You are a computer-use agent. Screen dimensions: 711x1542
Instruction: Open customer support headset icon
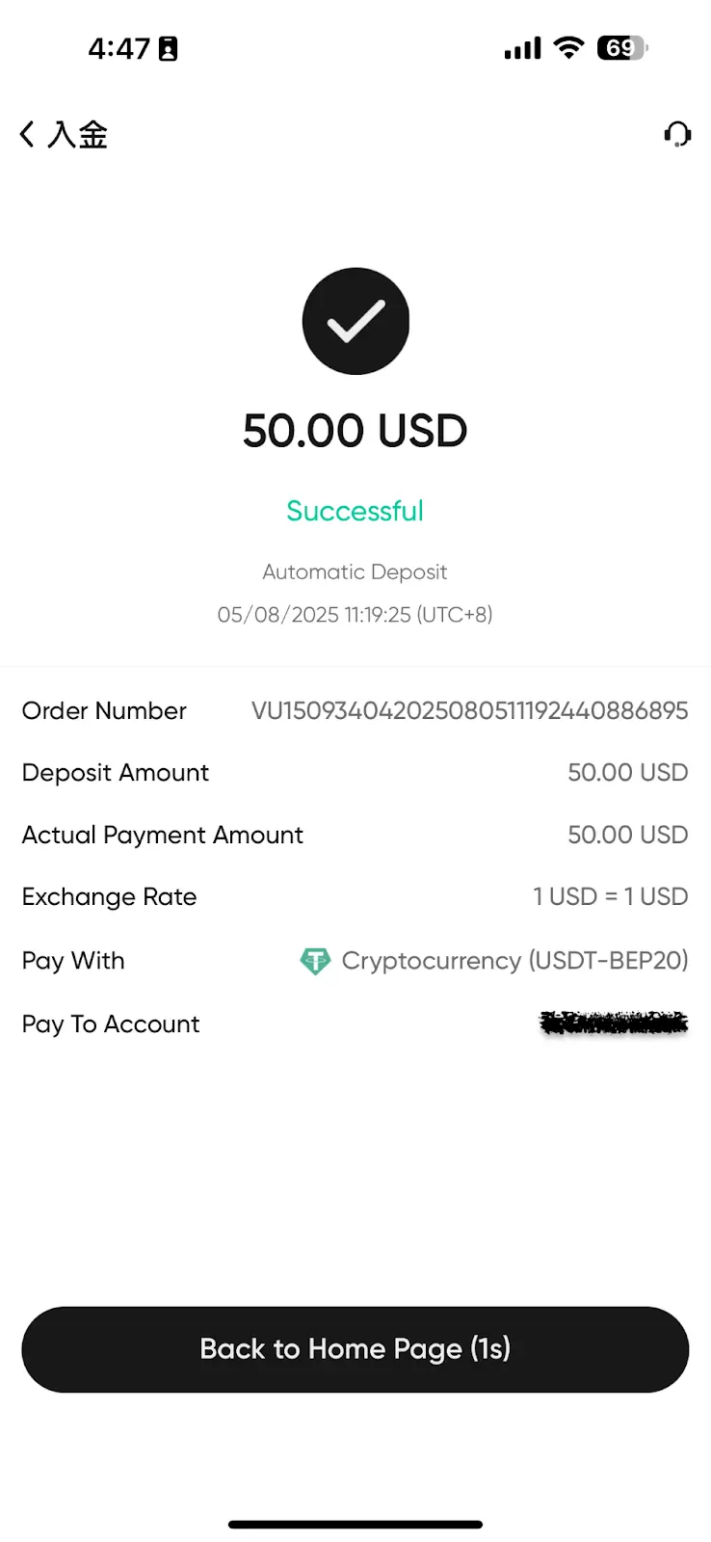[x=677, y=134]
